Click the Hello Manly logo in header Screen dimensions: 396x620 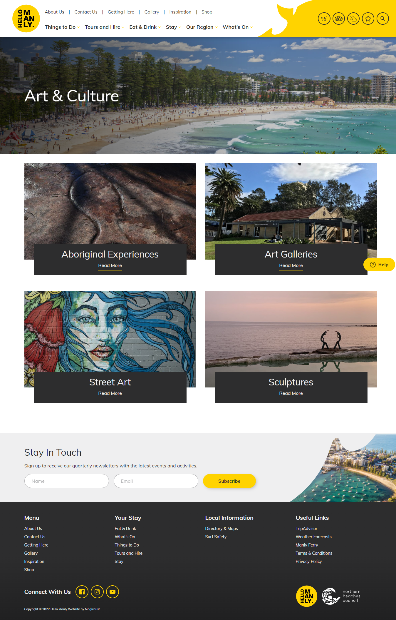click(26, 19)
